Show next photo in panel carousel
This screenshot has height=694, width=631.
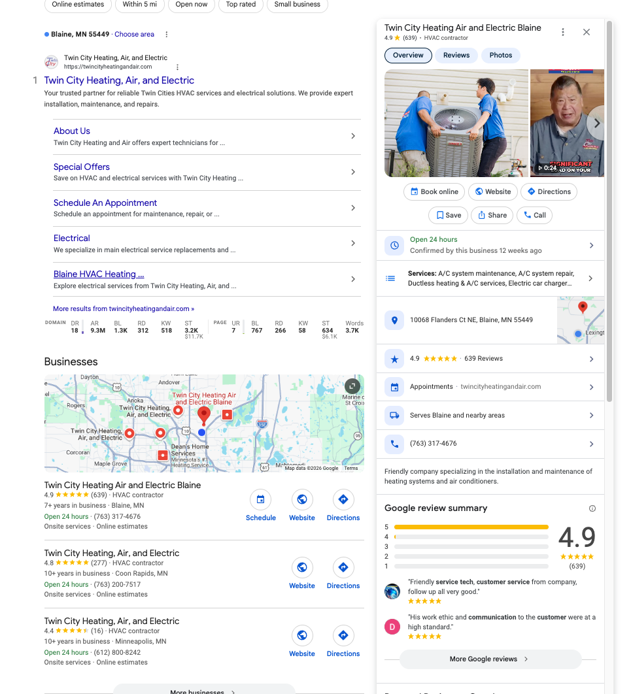596,123
